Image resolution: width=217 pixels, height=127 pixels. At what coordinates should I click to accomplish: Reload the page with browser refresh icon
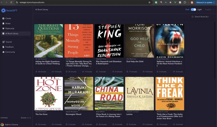point(11,2)
